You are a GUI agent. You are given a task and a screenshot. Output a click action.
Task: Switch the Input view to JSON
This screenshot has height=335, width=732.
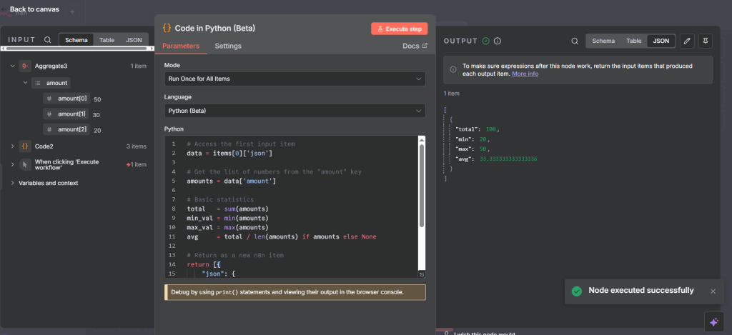(134, 41)
